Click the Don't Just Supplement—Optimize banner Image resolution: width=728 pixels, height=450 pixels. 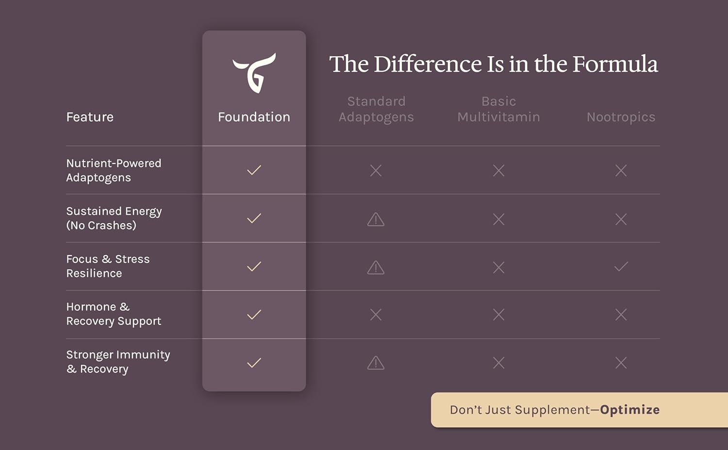pyautogui.click(x=579, y=410)
